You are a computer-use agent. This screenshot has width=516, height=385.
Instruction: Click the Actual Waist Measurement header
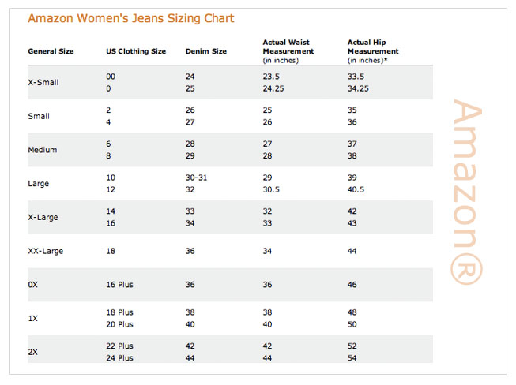(288, 51)
